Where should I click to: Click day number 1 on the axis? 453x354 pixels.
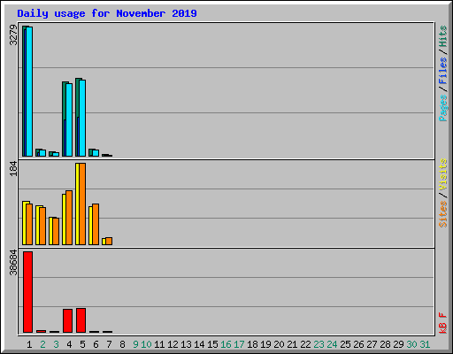(29, 344)
